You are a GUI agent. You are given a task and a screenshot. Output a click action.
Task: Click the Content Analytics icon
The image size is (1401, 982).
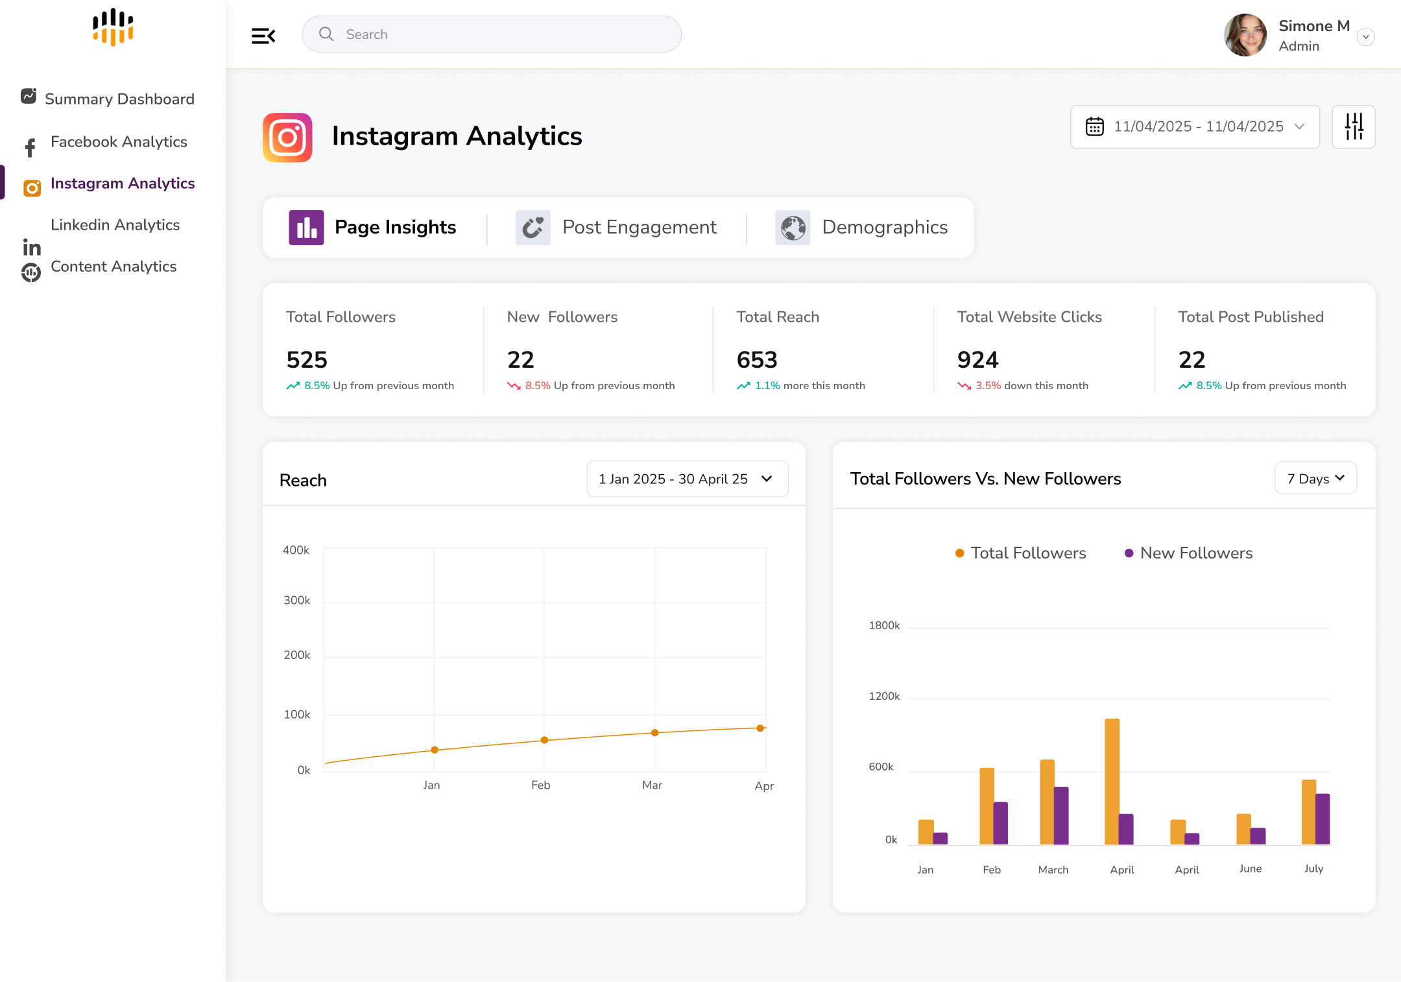[x=31, y=272]
